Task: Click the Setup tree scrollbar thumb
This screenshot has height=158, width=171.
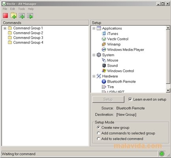Action: (x=168, y=57)
